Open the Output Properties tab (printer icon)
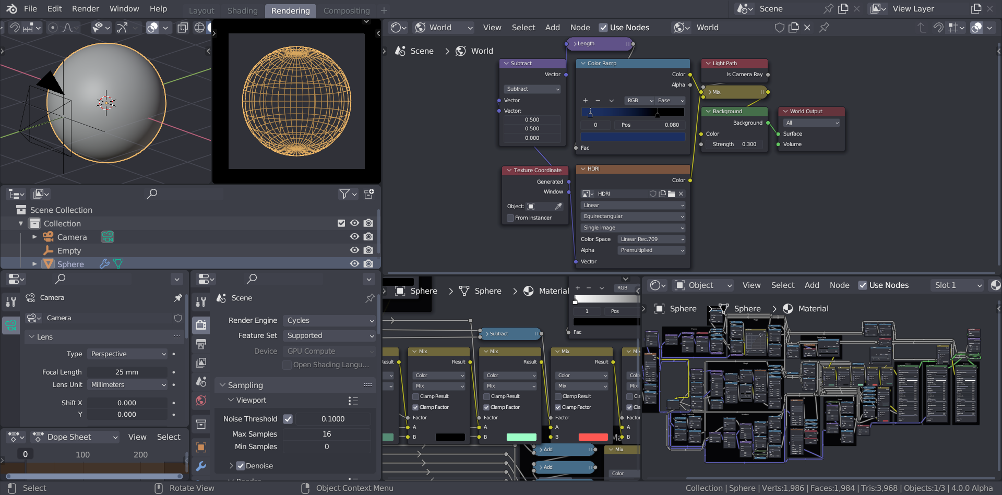1002x495 pixels. (x=201, y=343)
